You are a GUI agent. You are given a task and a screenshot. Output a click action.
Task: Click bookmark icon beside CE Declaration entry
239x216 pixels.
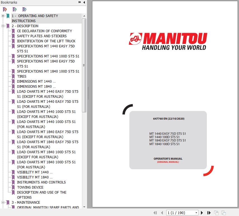[13, 31]
